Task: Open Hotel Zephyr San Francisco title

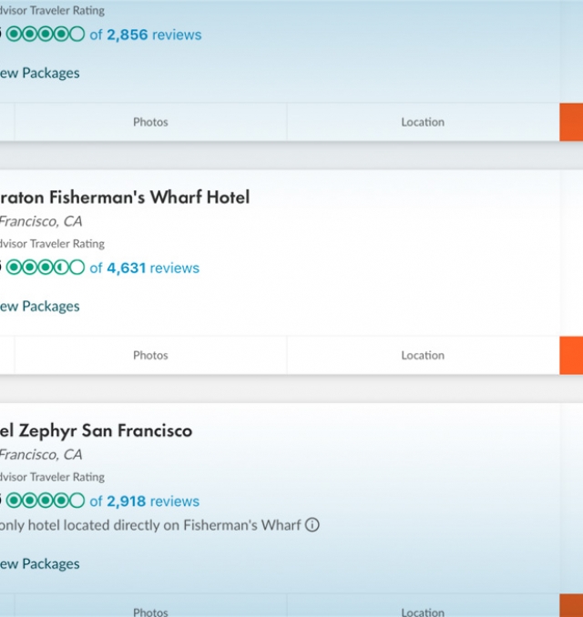Action: 96,430
